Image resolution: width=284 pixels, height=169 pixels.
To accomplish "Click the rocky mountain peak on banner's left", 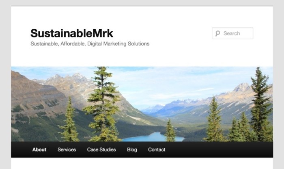I will pyautogui.click(x=78, y=77).
